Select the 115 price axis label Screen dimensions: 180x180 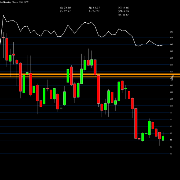click(x=171, y=85)
